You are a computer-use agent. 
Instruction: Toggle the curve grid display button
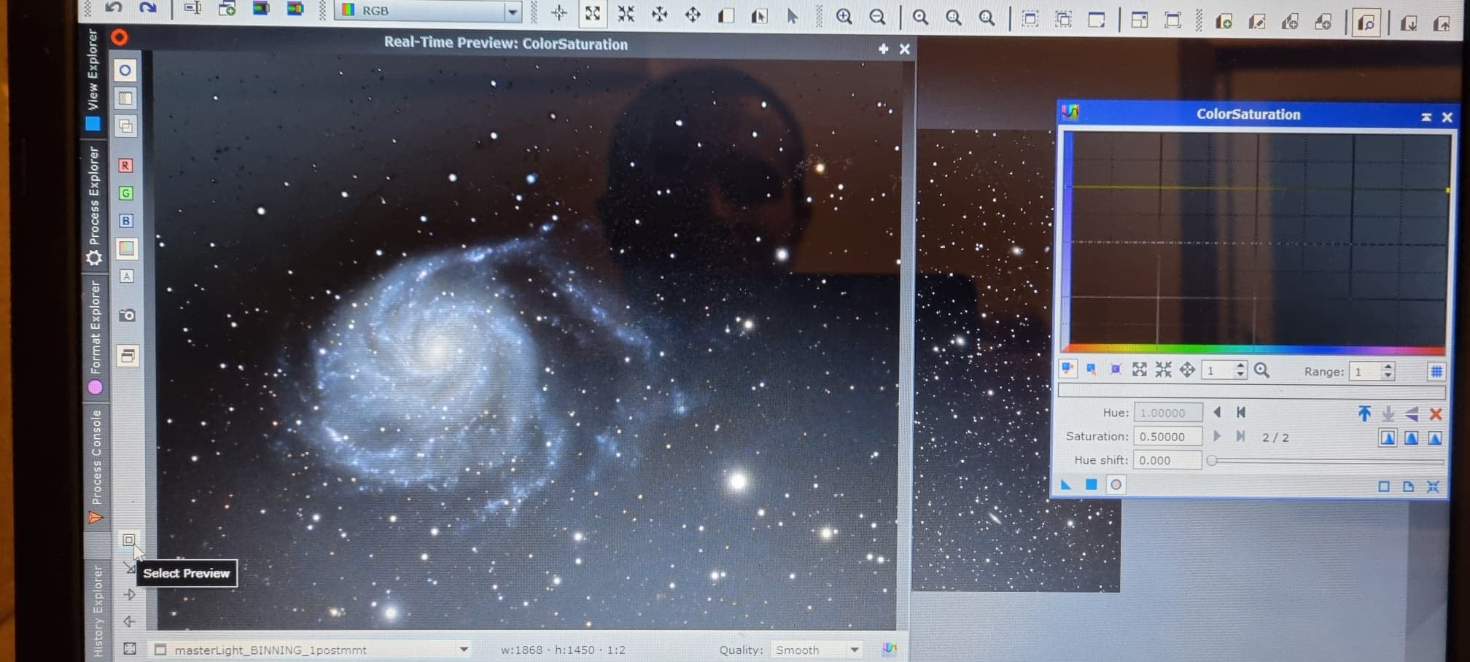click(x=1436, y=372)
